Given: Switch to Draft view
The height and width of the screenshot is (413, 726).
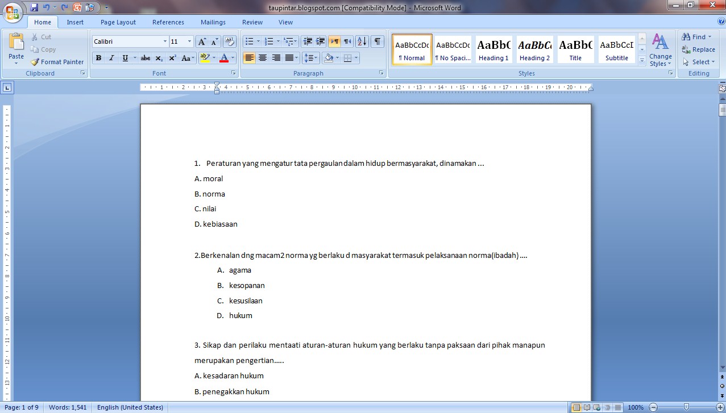Looking at the screenshot, I should 617,407.
